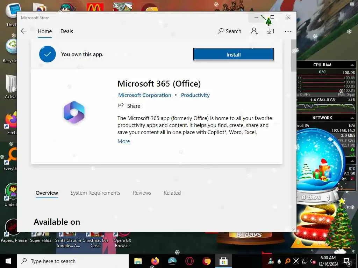Click the Share text link
The image size is (358, 268).
pos(134,106)
